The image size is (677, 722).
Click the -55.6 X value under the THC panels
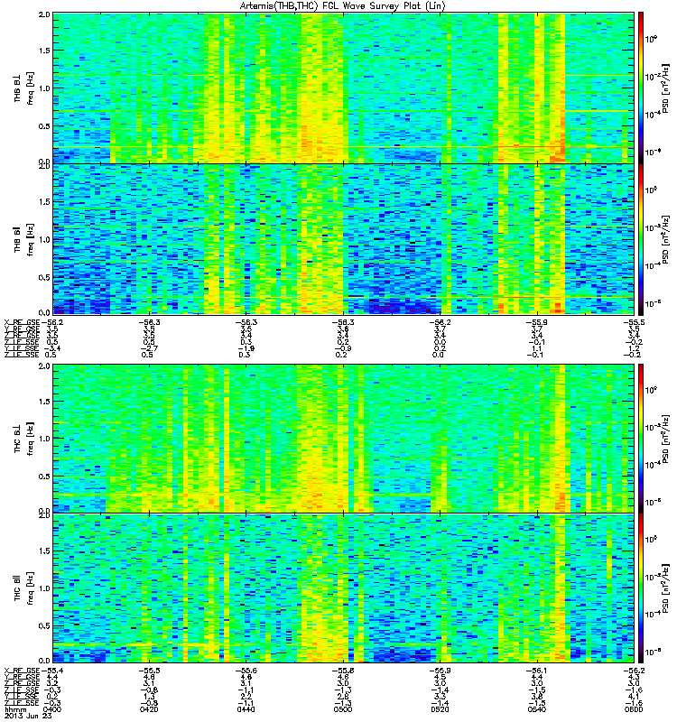tap(246, 671)
